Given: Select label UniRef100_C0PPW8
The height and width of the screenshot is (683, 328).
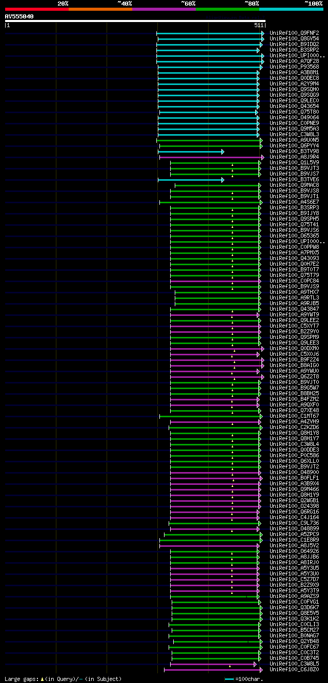Looking at the screenshot, I should 295,247.
